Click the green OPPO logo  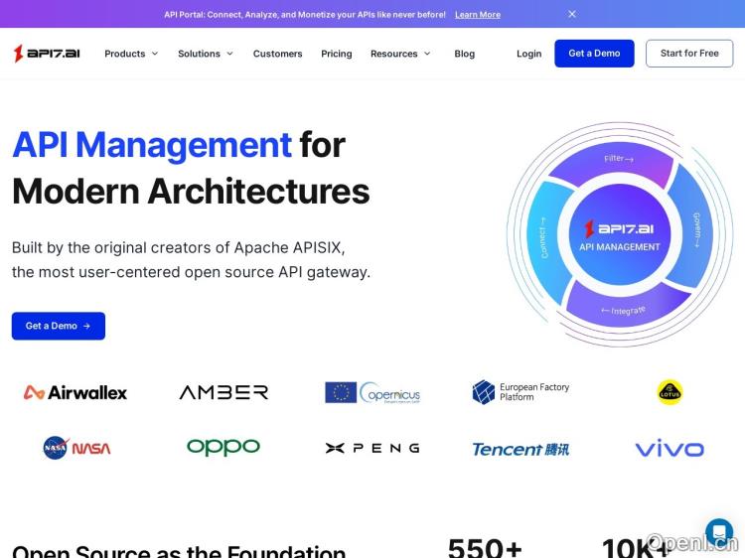click(223, 447)
